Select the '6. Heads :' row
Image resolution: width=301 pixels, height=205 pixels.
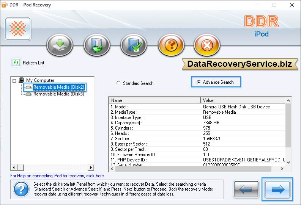197,133
